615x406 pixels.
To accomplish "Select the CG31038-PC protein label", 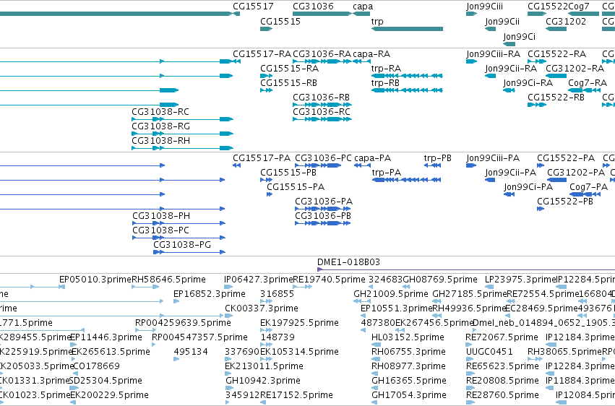I will coord(161,231).
